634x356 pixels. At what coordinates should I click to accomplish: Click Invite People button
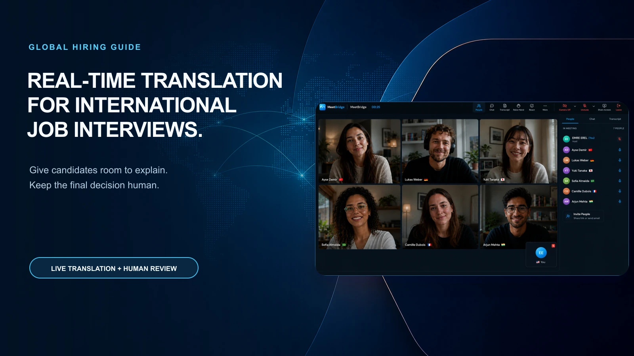click(583, 216)
